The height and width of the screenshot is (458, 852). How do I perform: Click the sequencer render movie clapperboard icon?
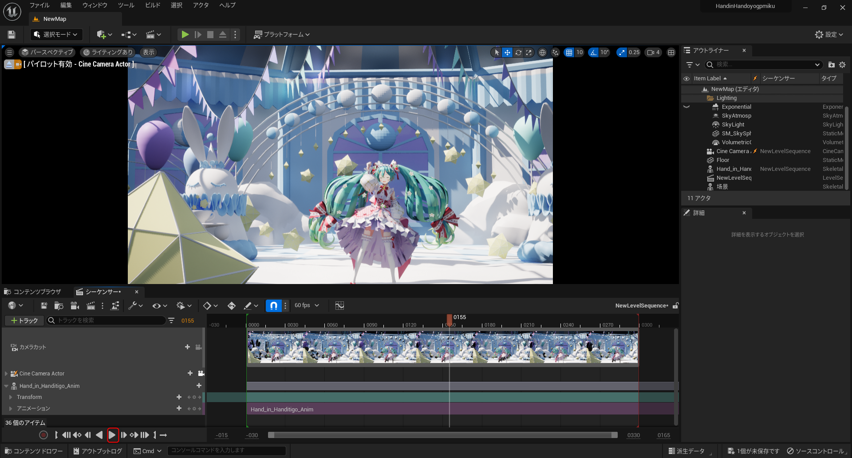pyautogui.click(x=91, y=306)
